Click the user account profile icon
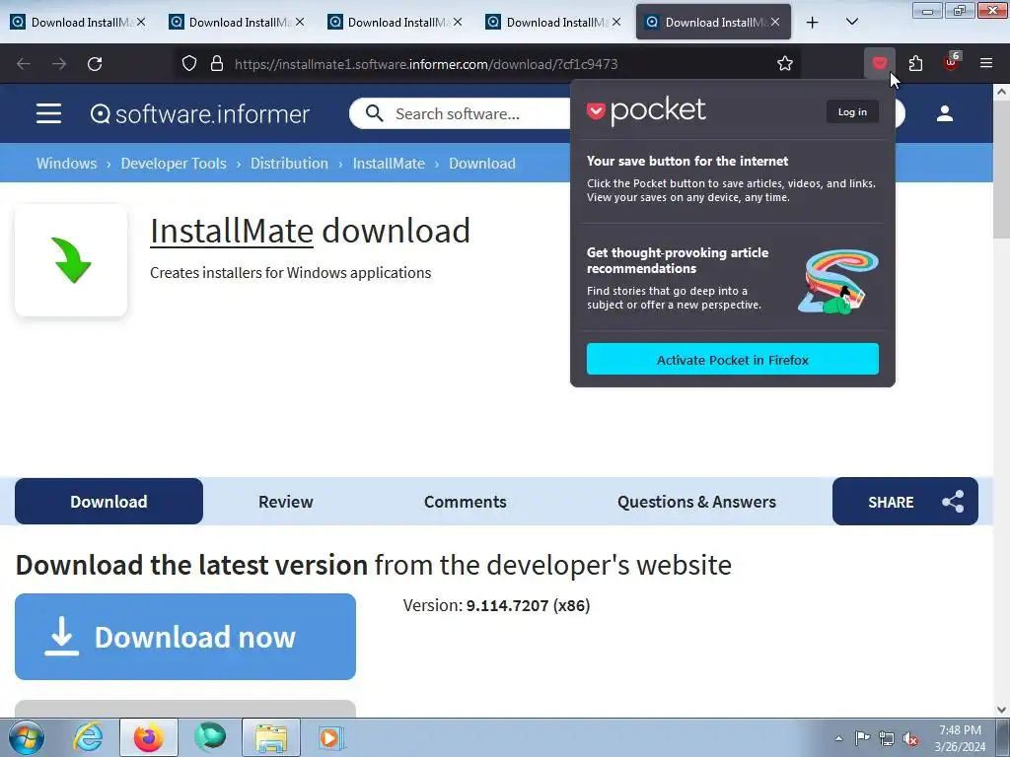 coord(944,113)
